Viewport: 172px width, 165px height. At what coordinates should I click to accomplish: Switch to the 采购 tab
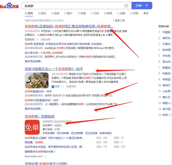click(x=134, y=13)
